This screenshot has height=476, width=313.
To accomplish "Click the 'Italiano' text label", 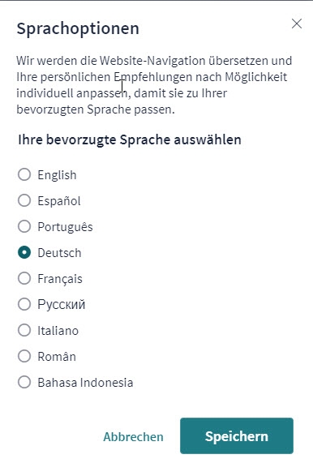I will tap(58, 331).
